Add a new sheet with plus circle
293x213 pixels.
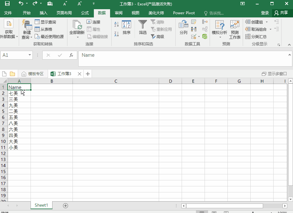[x=66, y=206]
